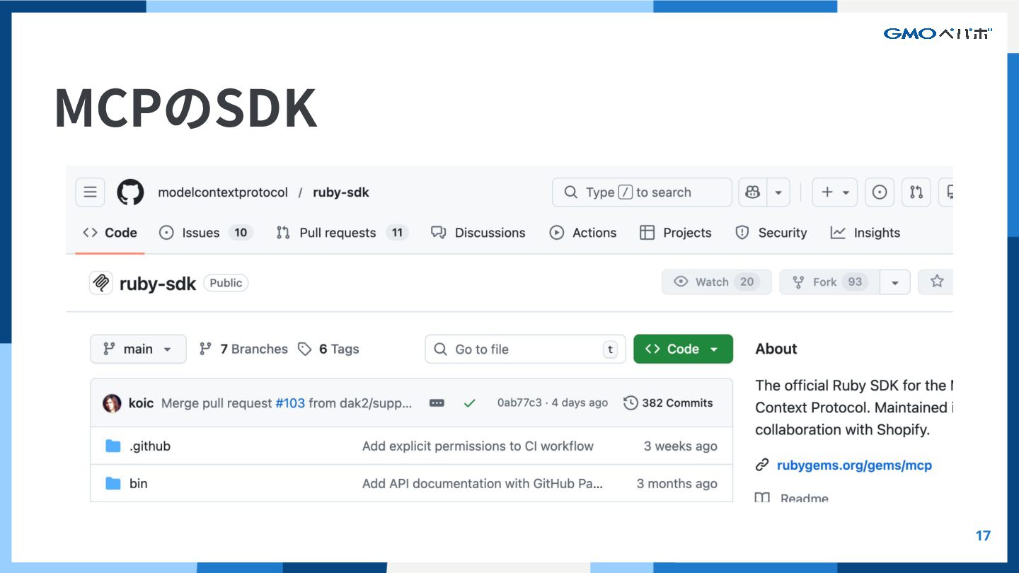Screen dimensions: 1019x573
Task: Switch to the Discussions tab
Action: [478, 233]
